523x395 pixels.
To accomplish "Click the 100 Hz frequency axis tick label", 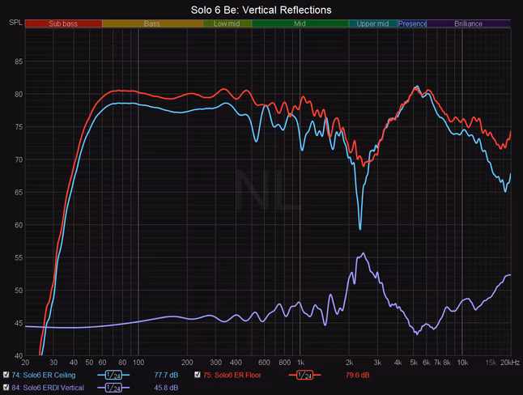I will (138, 363).
